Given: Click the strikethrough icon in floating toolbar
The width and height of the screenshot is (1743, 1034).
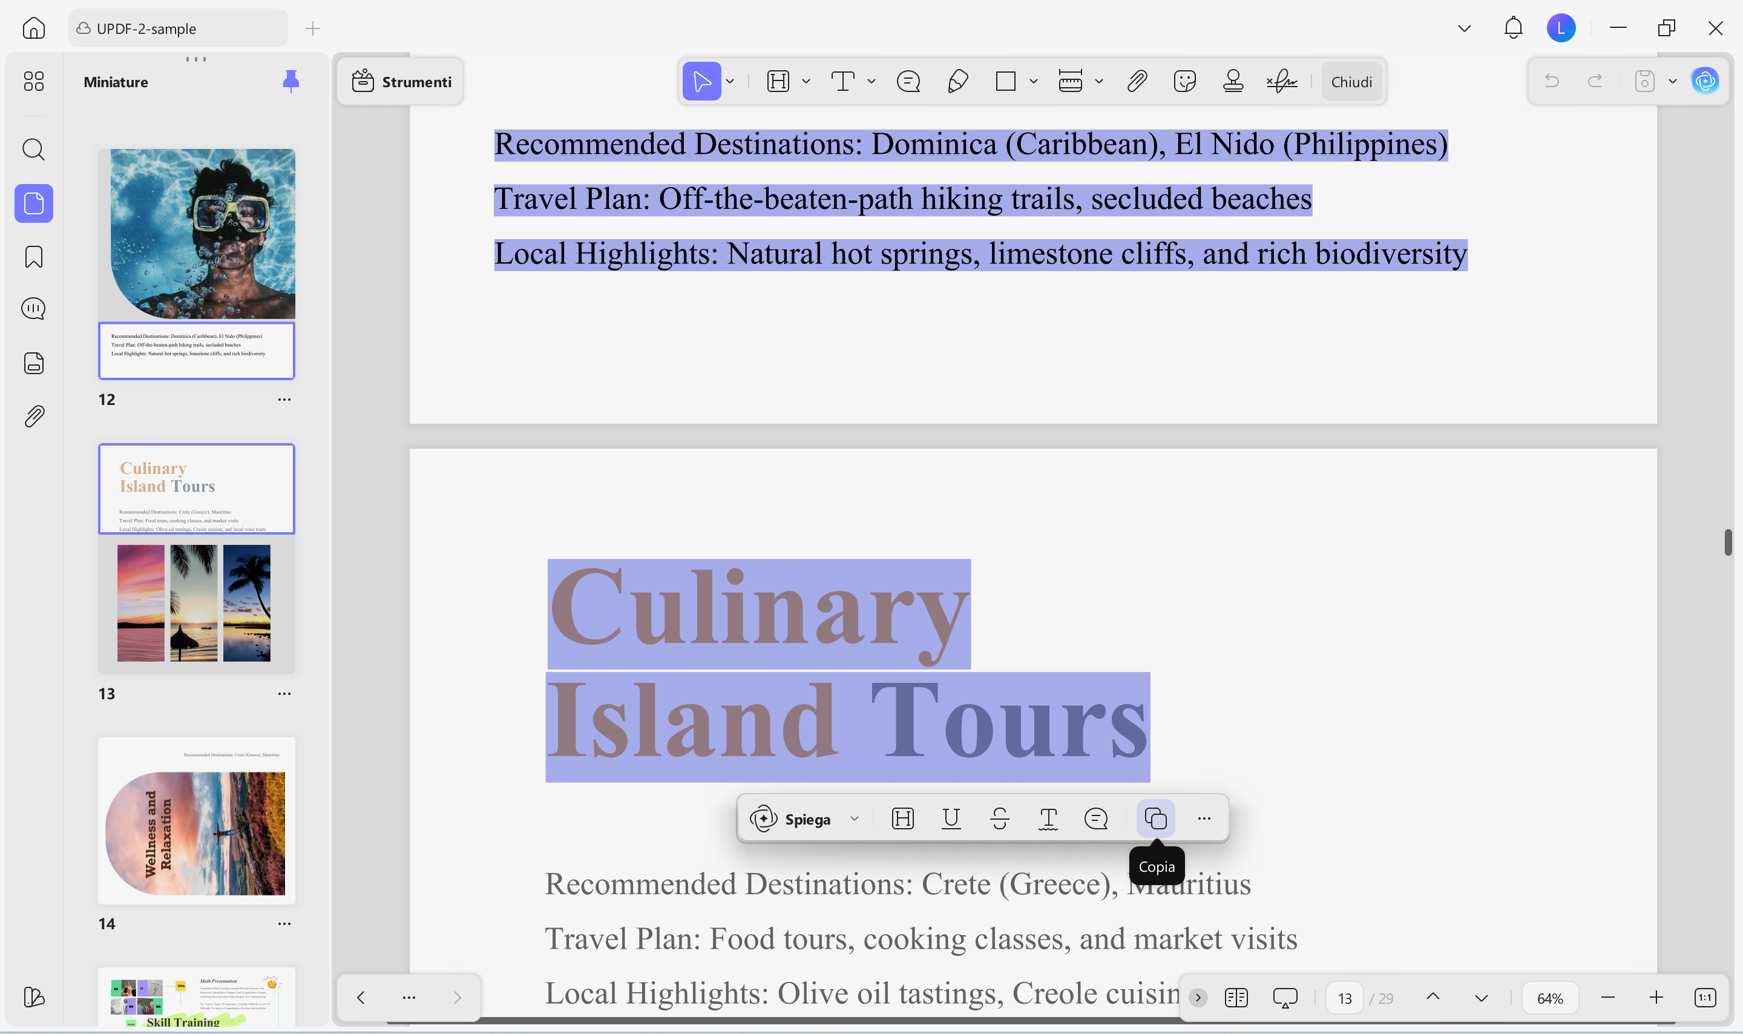Looking at the screenshot, I should (x=999, y=818).
